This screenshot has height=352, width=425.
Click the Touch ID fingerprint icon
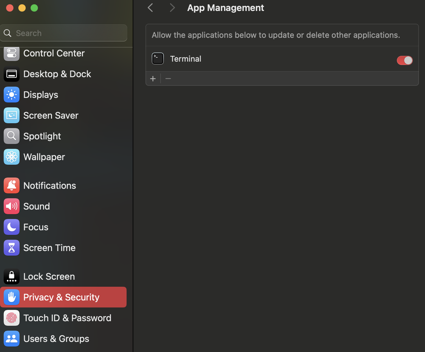(12, 318)
